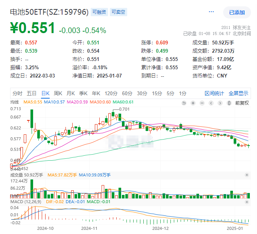Close the 成交量 volume indicator panel

247,175
